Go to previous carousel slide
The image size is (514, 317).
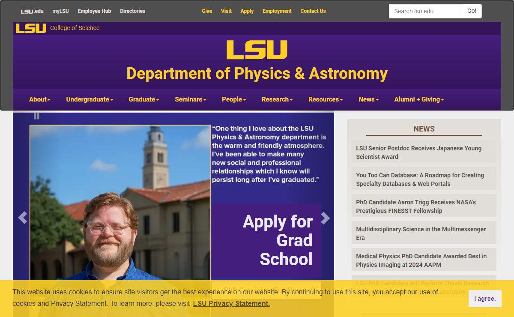[23, 218]
